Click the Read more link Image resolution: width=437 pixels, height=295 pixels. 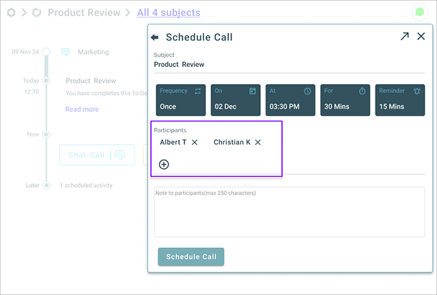[x=82, y=109]
